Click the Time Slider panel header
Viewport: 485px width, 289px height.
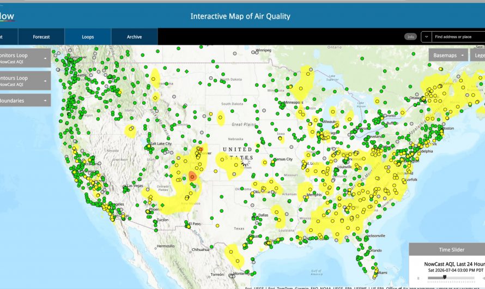coord(447,249)
